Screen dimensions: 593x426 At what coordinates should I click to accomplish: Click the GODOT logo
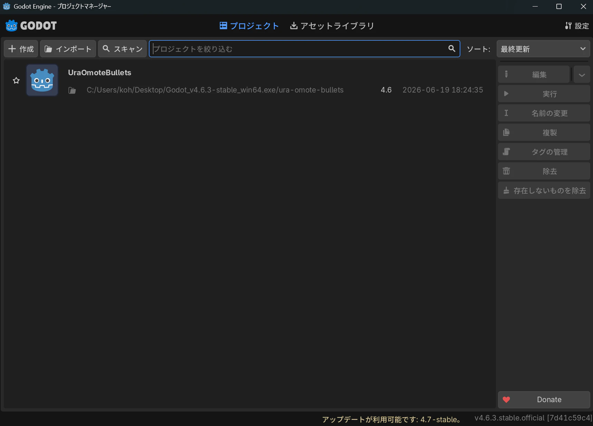point(31,26)
